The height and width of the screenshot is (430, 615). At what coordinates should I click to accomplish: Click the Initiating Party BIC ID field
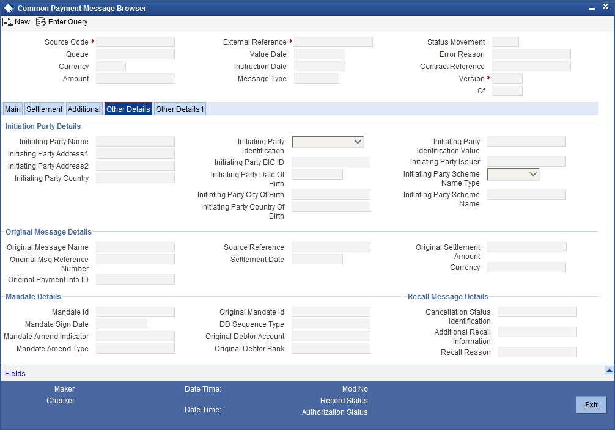tap(331, 162)
